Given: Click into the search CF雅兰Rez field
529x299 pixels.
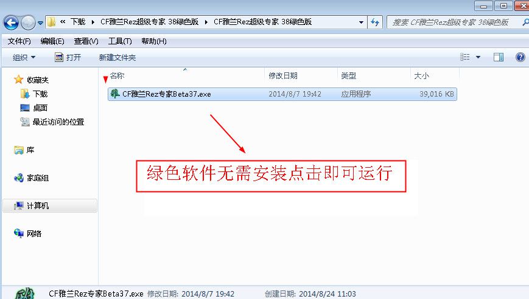Looking at the screenshot, I should click(x=454, y=22).
